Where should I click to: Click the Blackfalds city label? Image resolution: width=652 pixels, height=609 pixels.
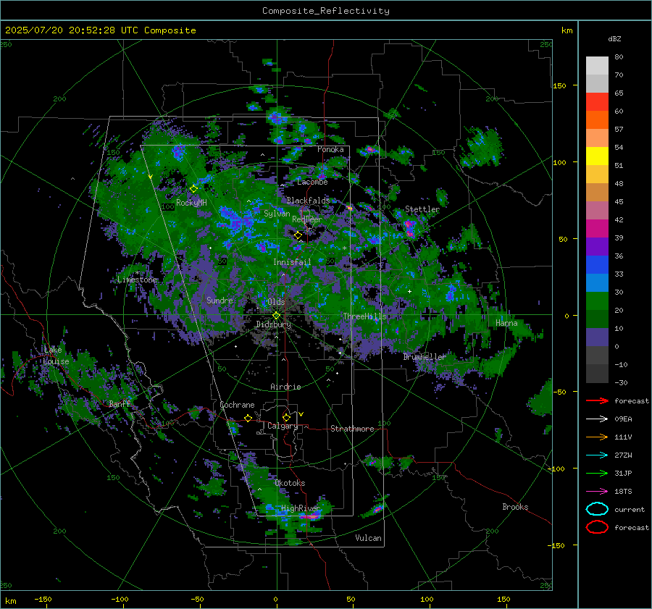click(308, 201)
